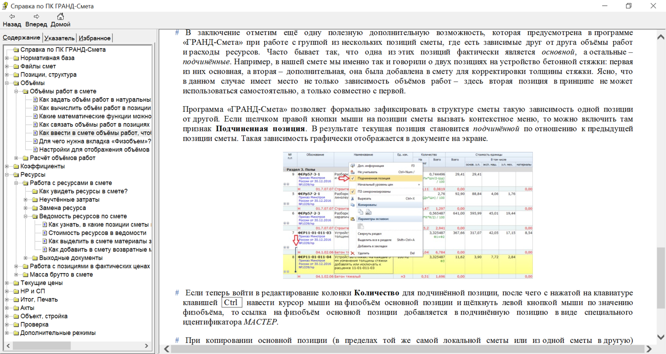
Task: Go to the Домой home icon
Action: pos(60,16)
